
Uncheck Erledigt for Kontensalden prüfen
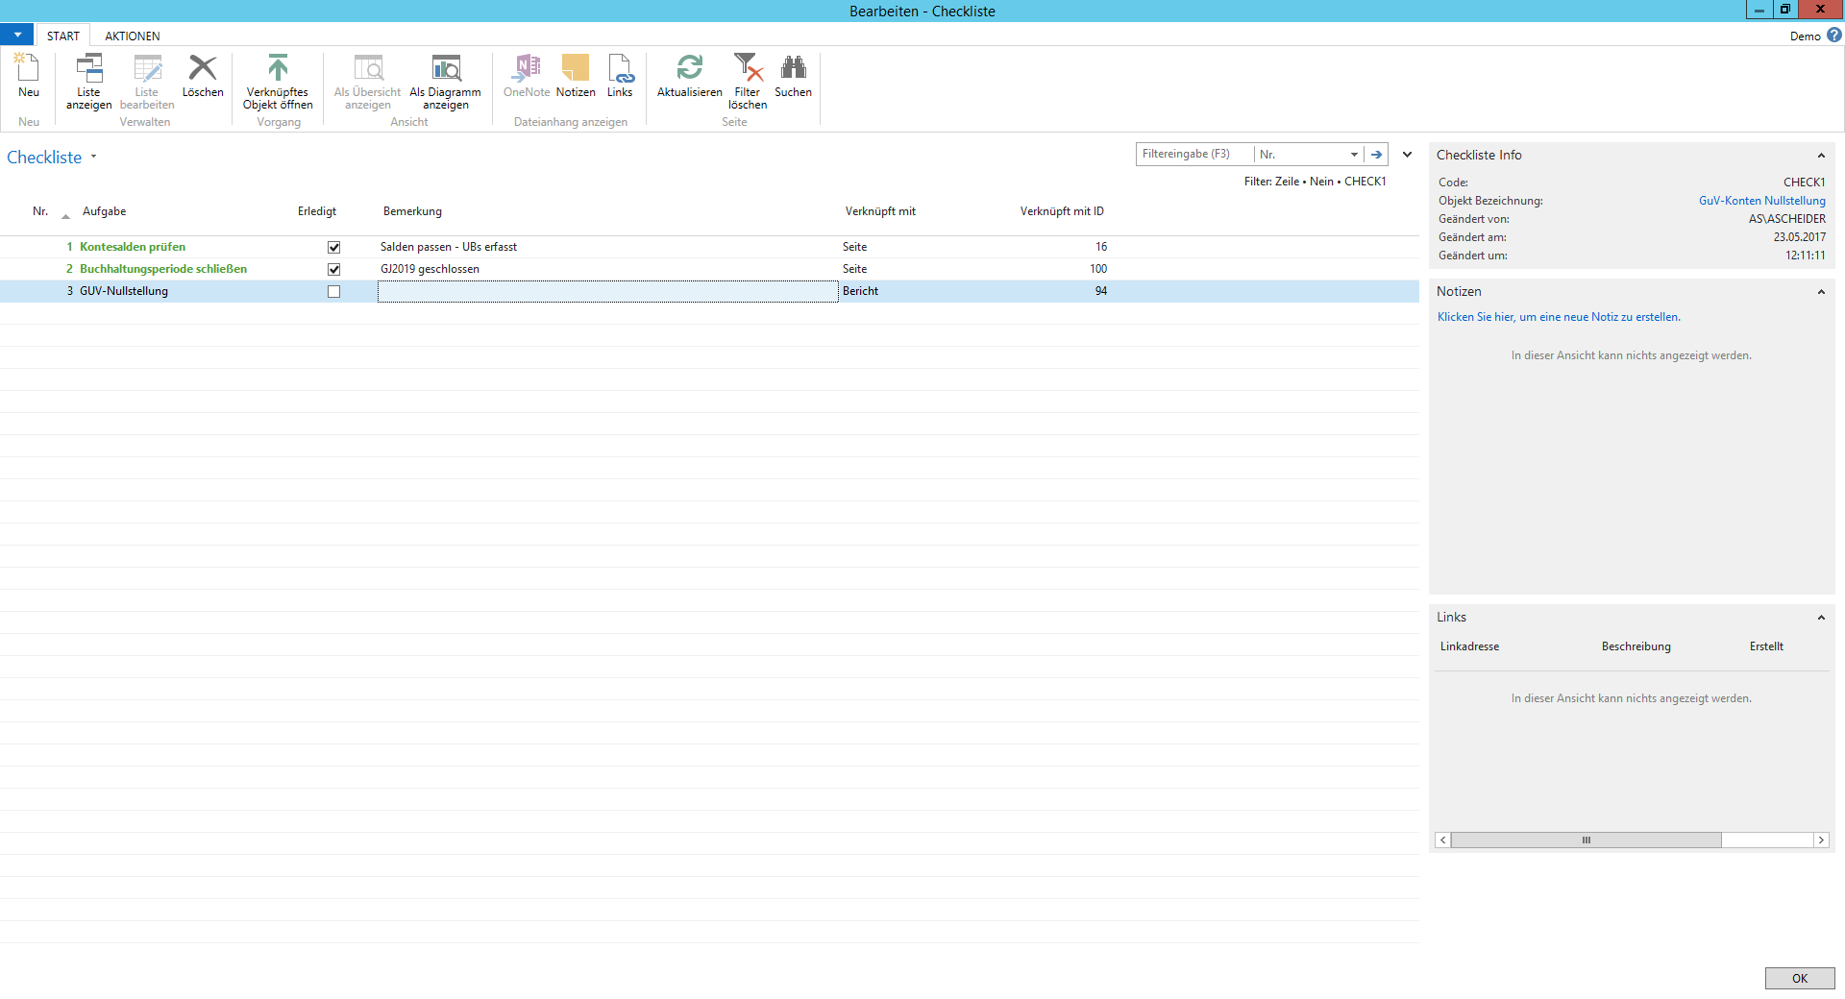[x=333, y=248]
